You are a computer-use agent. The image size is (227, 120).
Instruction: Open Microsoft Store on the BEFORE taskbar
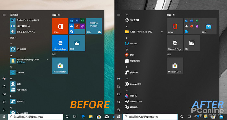[99, 117]
